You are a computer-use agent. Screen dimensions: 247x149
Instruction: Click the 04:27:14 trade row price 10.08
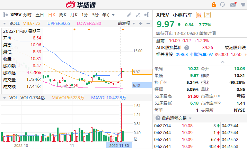point(187,126)
